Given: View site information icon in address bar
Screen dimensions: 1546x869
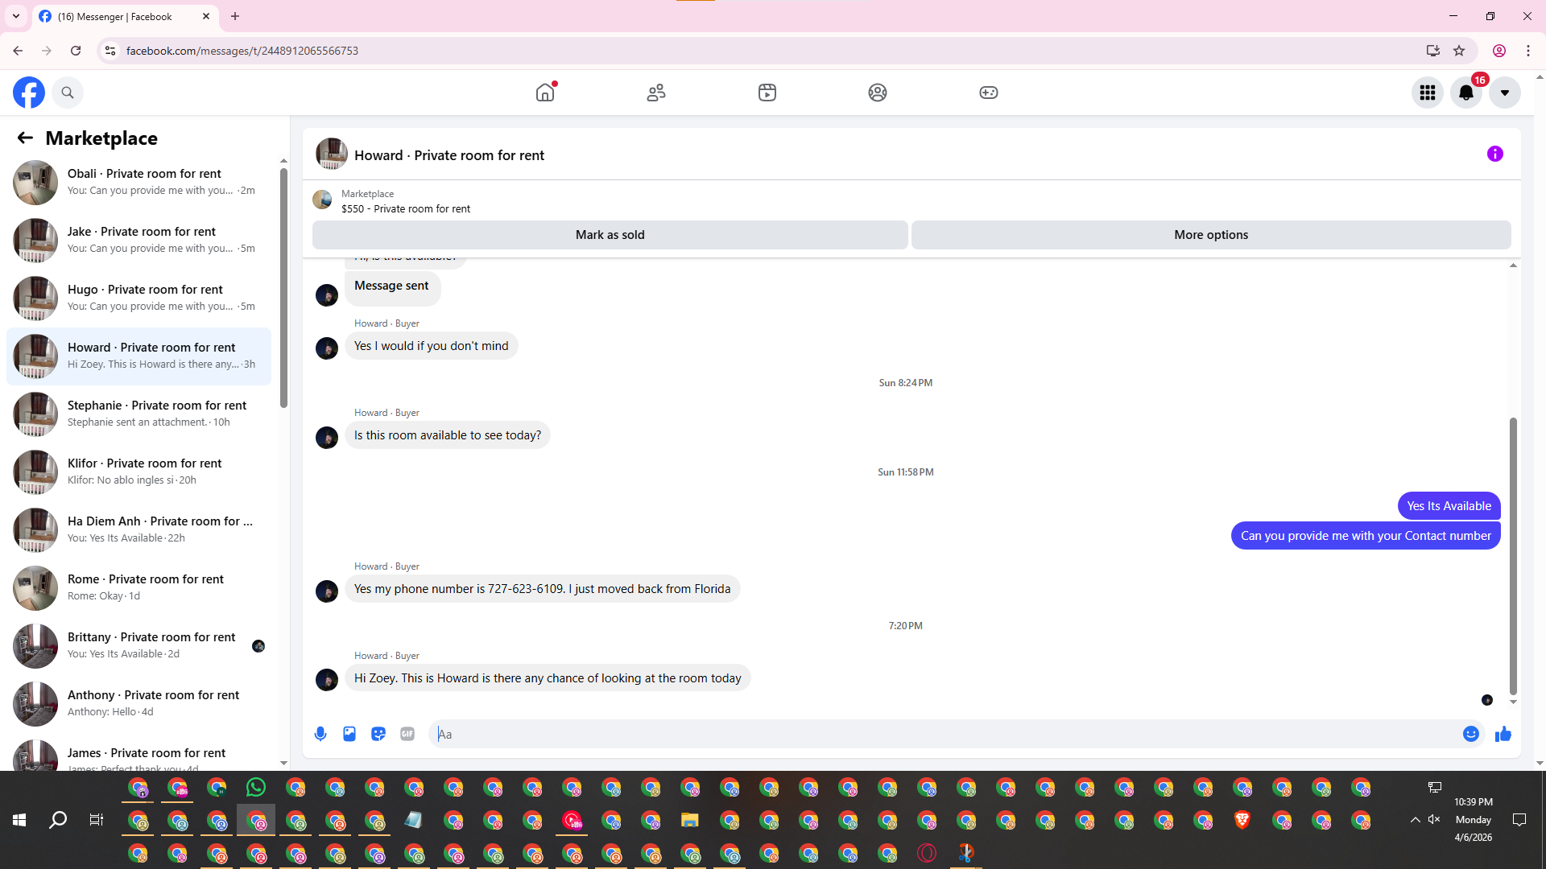Looking at the screenshot, I should (x=110, y=51).
